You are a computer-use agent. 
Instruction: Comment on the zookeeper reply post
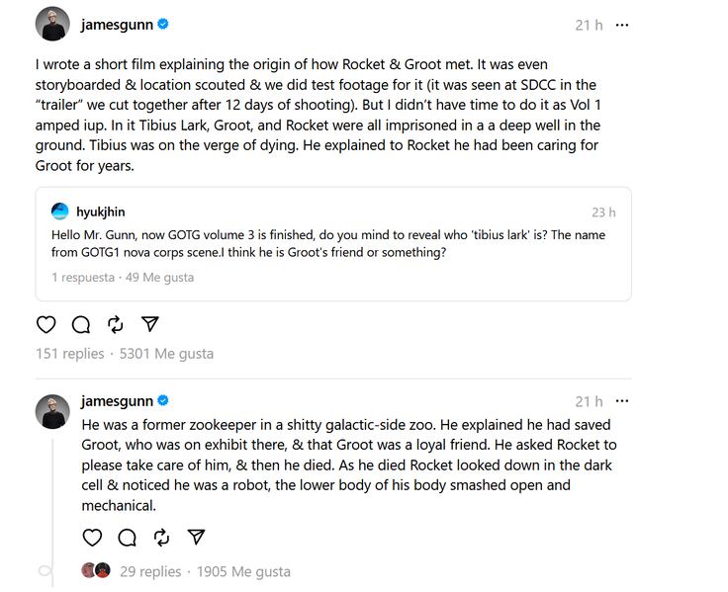click(128, 538)
